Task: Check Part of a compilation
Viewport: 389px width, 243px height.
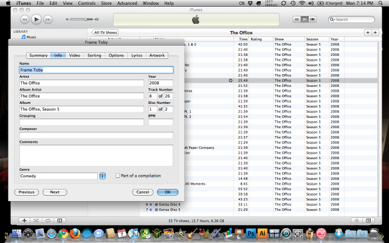Action: point(117,176)
